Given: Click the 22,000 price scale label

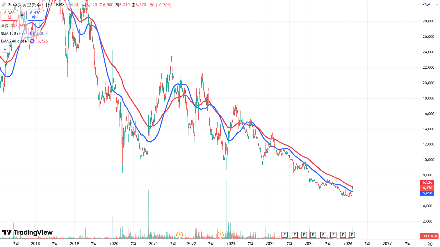Looking at the screenshot, I should [x=428, y=67].
